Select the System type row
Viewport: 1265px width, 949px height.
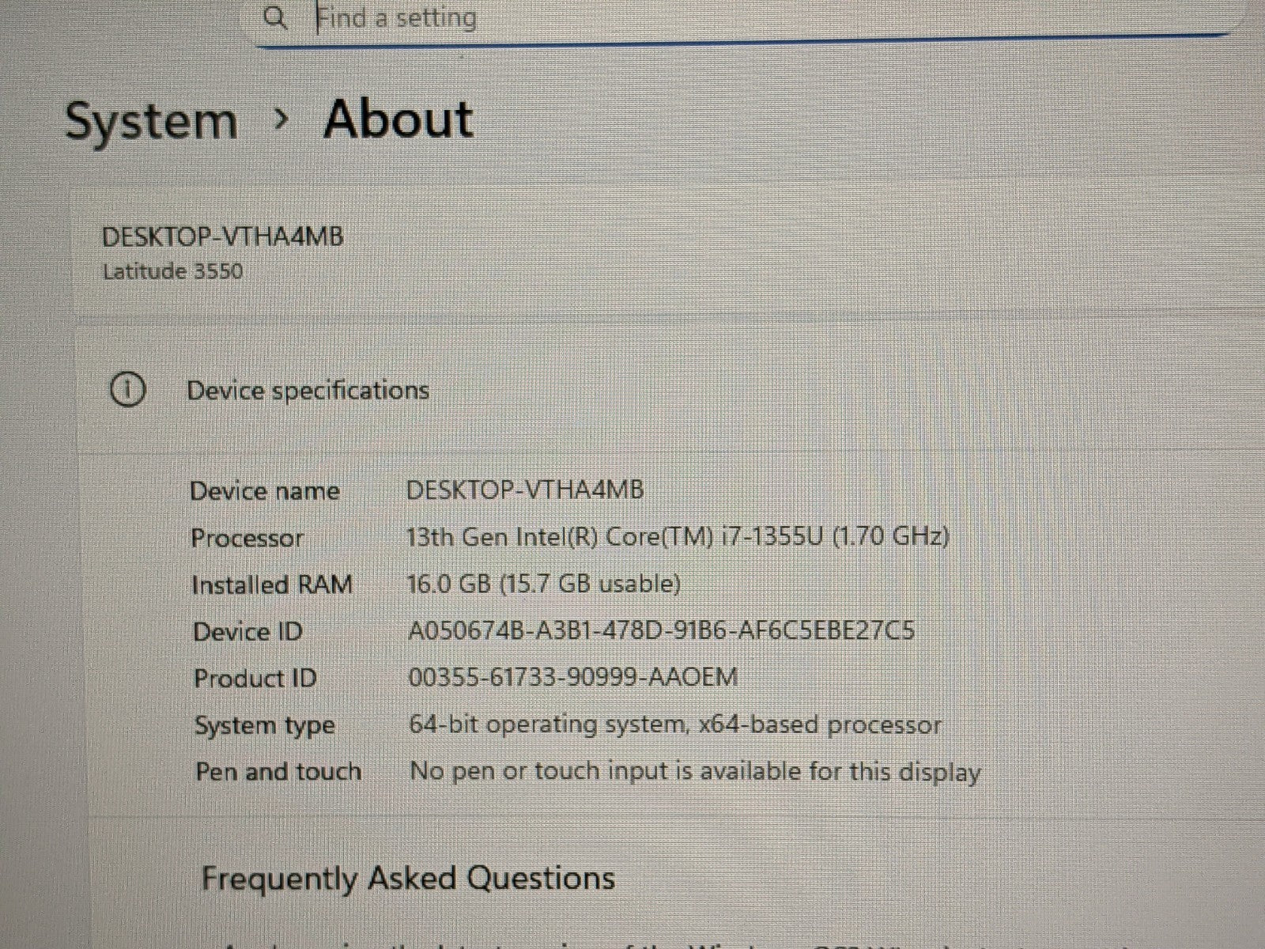click(x=265, y=724)
